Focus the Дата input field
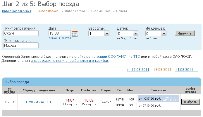This screenshot has width=203, height=117. coord(59,33)
